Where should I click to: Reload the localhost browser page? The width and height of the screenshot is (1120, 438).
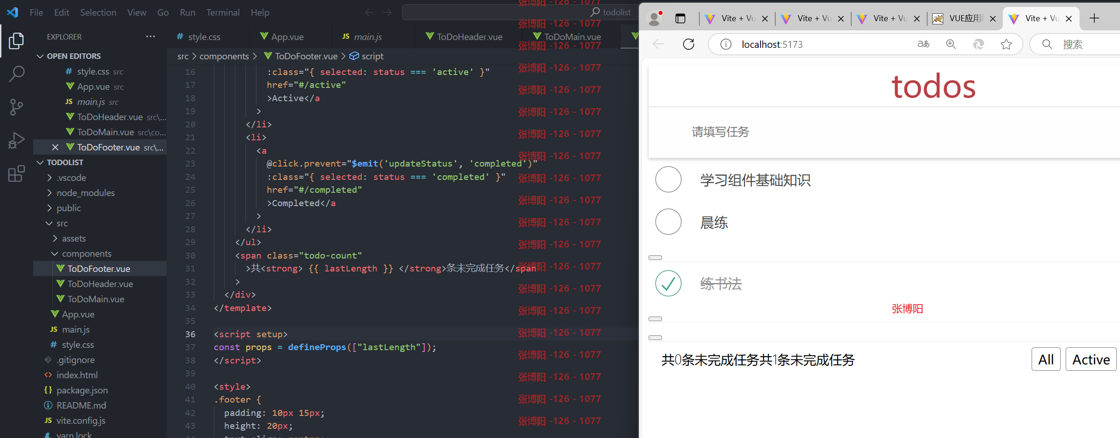pos(689,44)
